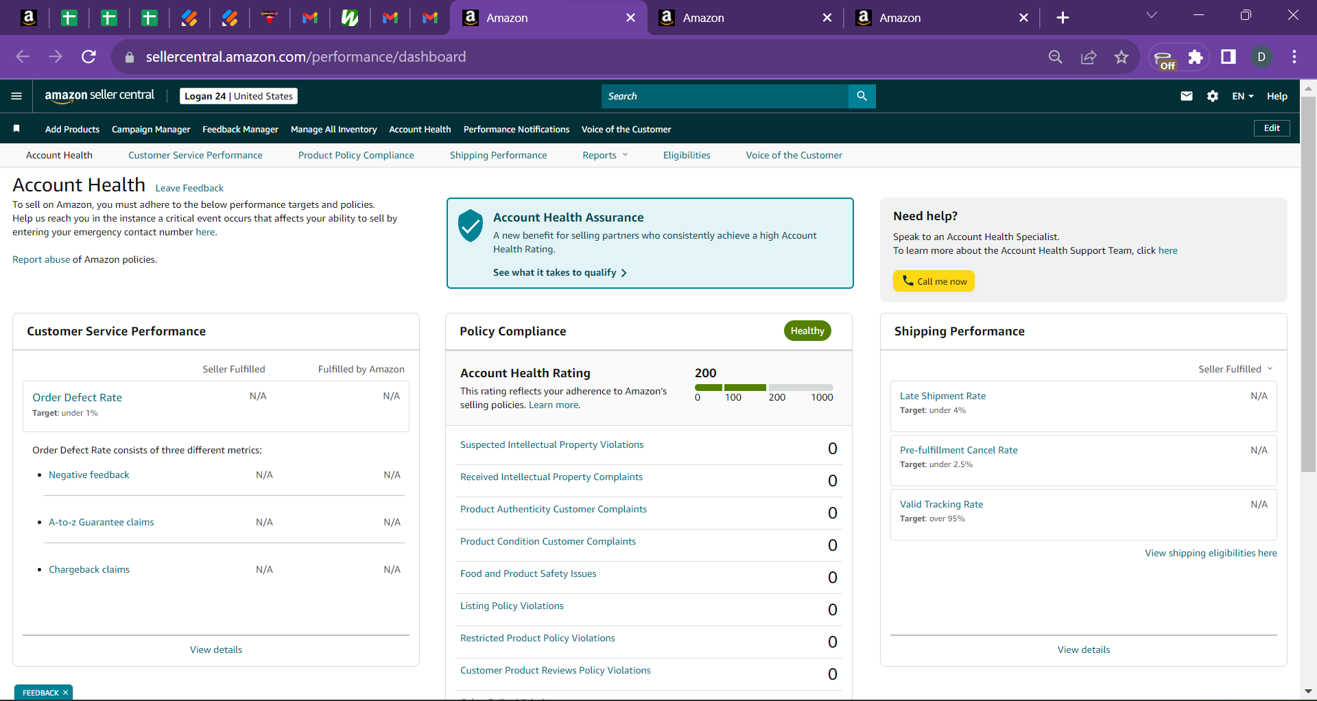The height and width of the screenshot is (701, 1317).
Task: Open Performance Notifications
Action: 517,129
